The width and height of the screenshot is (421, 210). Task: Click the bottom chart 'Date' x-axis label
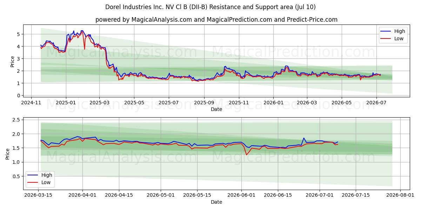[216, 202]
